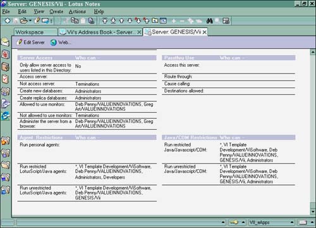The width and height of the screenshot is (316, 228).
Task: Switch to the Workspace tab
Action: (36, 32)
